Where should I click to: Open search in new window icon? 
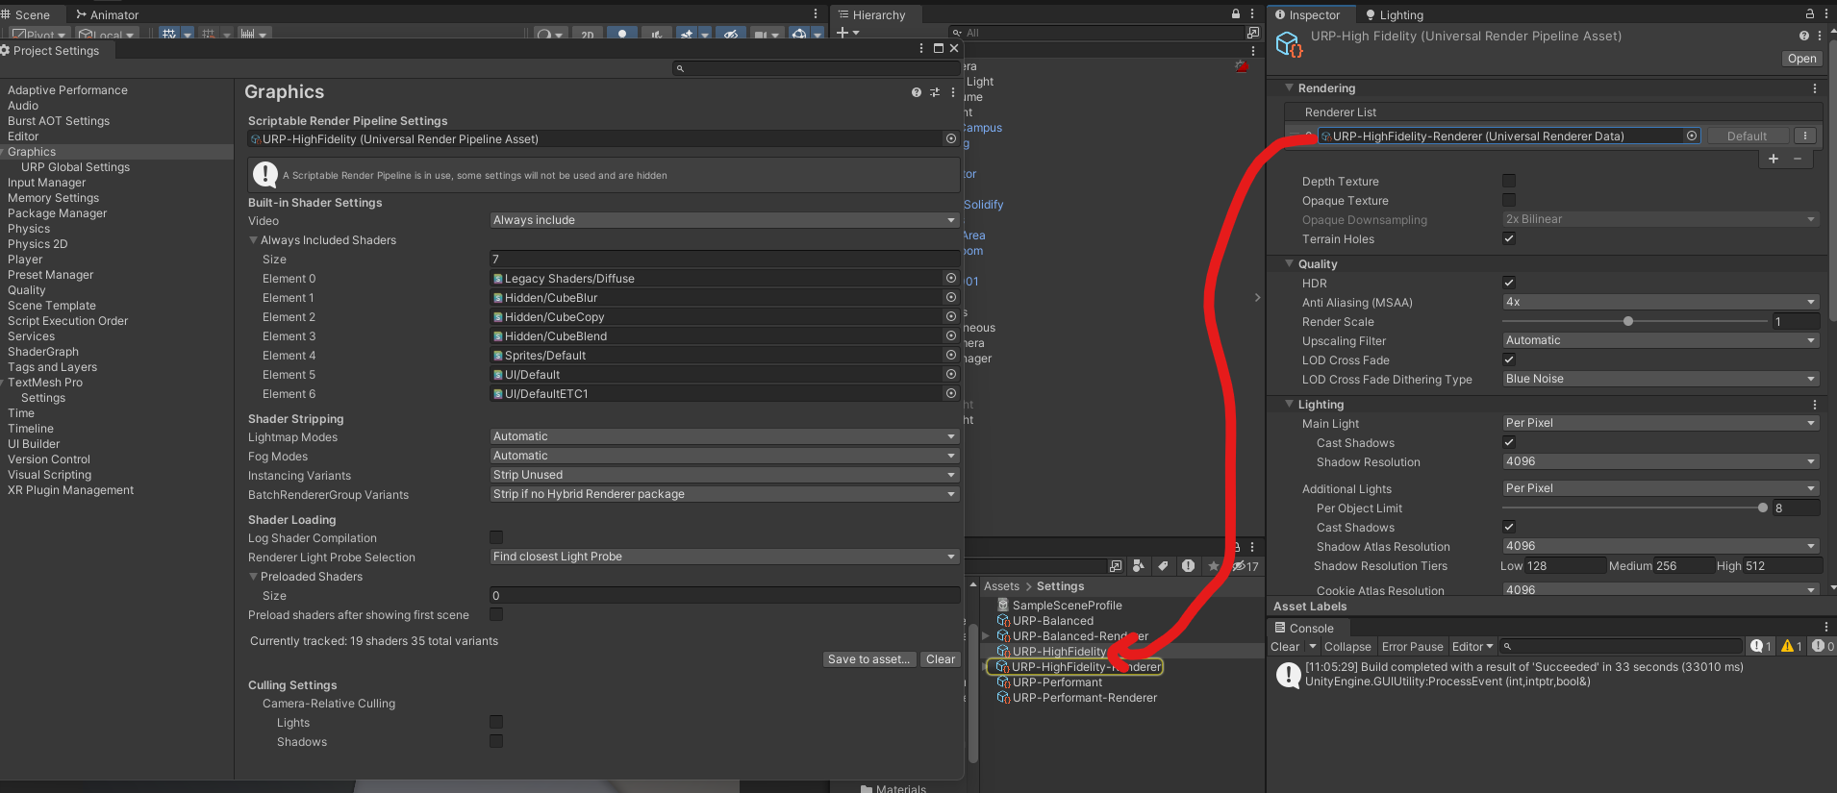1116,566
